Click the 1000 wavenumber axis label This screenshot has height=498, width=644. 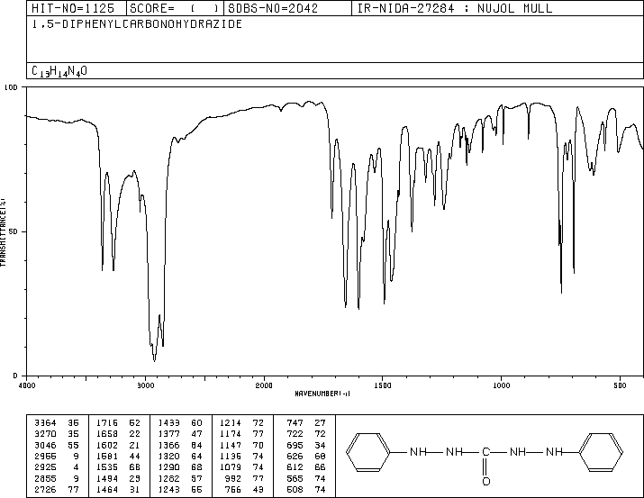[502, 385]
